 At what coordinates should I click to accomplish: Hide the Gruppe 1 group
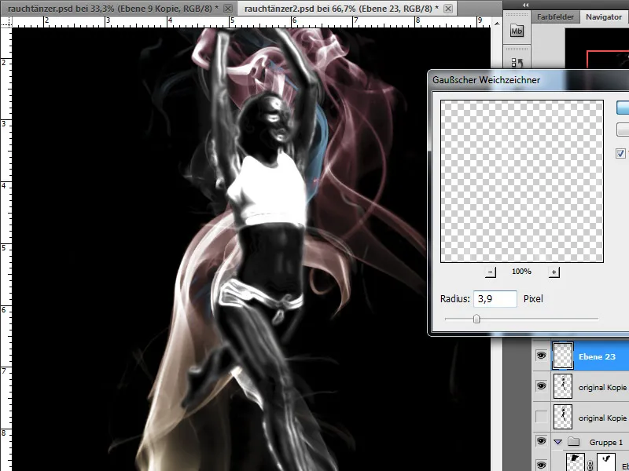pyautogui.click(x=540, y=441)
